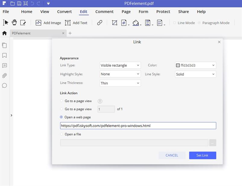
Task: Click the file path field under Open a file
Action: pyautogui.click(x=134, y=143)
